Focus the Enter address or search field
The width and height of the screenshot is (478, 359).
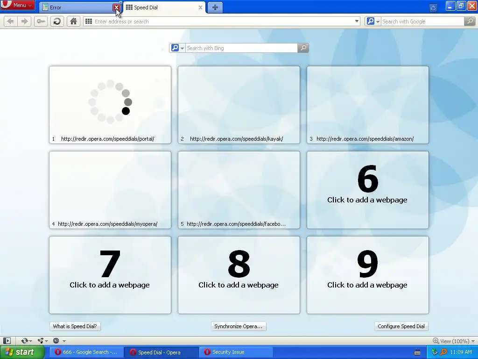click(223, 22)
